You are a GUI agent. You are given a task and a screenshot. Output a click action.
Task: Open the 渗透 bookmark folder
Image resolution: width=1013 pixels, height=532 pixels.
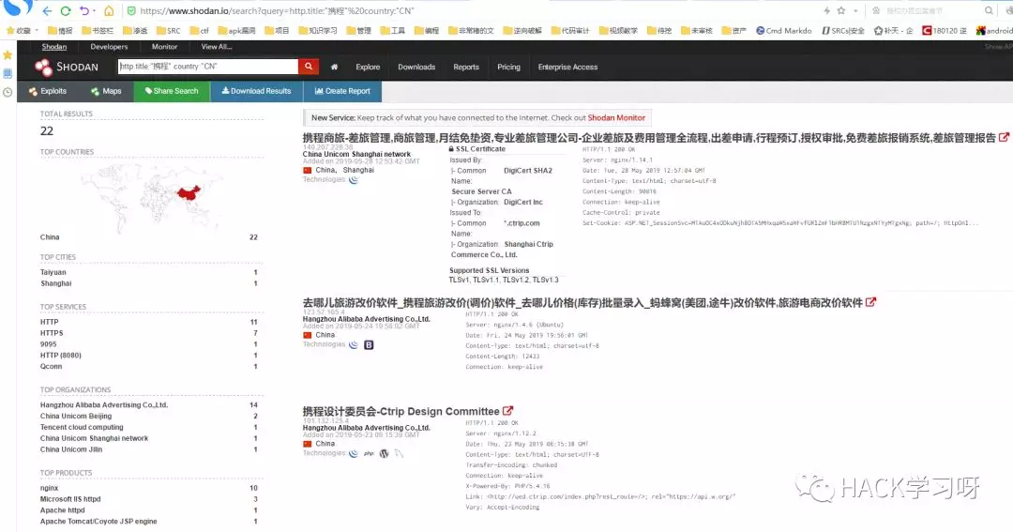[135, 30]
